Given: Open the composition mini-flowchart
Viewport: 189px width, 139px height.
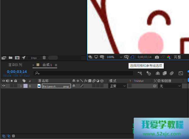Looking at the screenshot, I should (x=140, y=73).
